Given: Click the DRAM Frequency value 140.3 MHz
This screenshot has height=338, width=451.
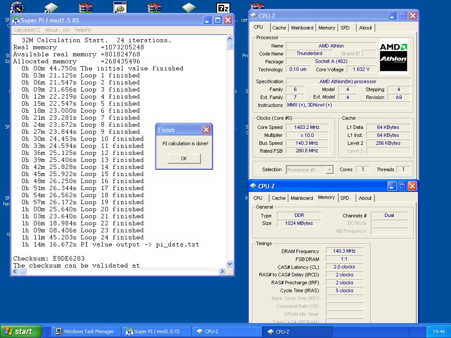Looking at the screenshot, I should (344, 251).
